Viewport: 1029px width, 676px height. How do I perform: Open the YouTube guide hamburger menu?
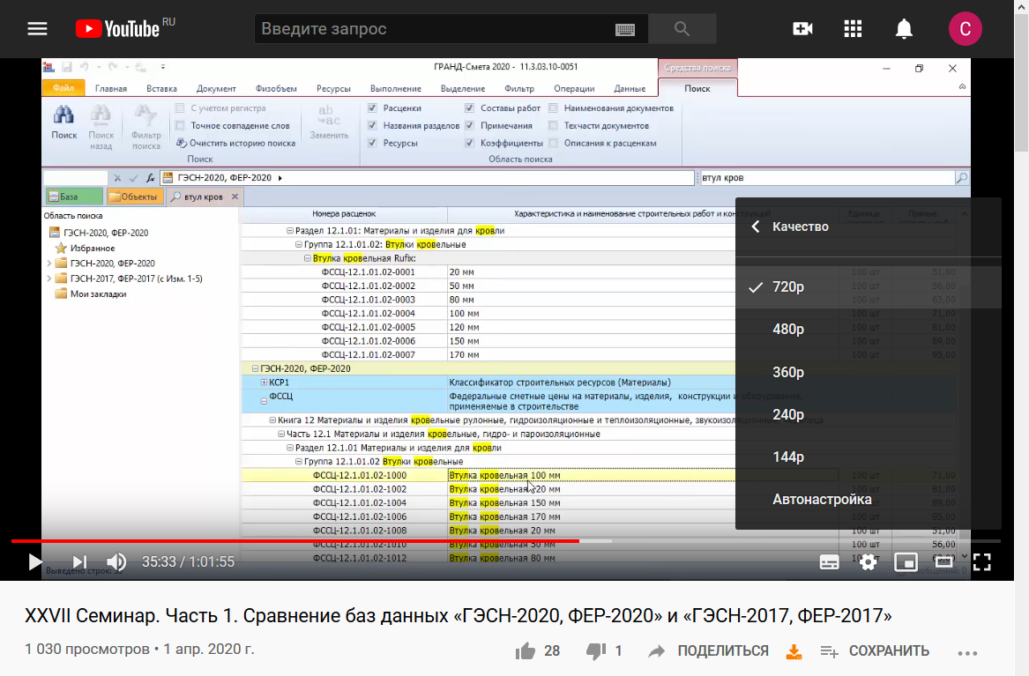pos(37,29)
